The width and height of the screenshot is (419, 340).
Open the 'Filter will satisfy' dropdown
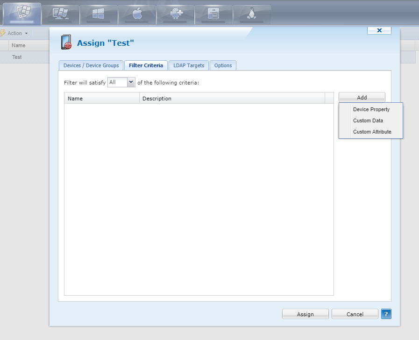tap(121, 82)
